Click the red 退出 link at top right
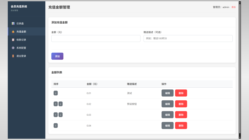Viewport: 249px width, 140px height. [234, 7]
